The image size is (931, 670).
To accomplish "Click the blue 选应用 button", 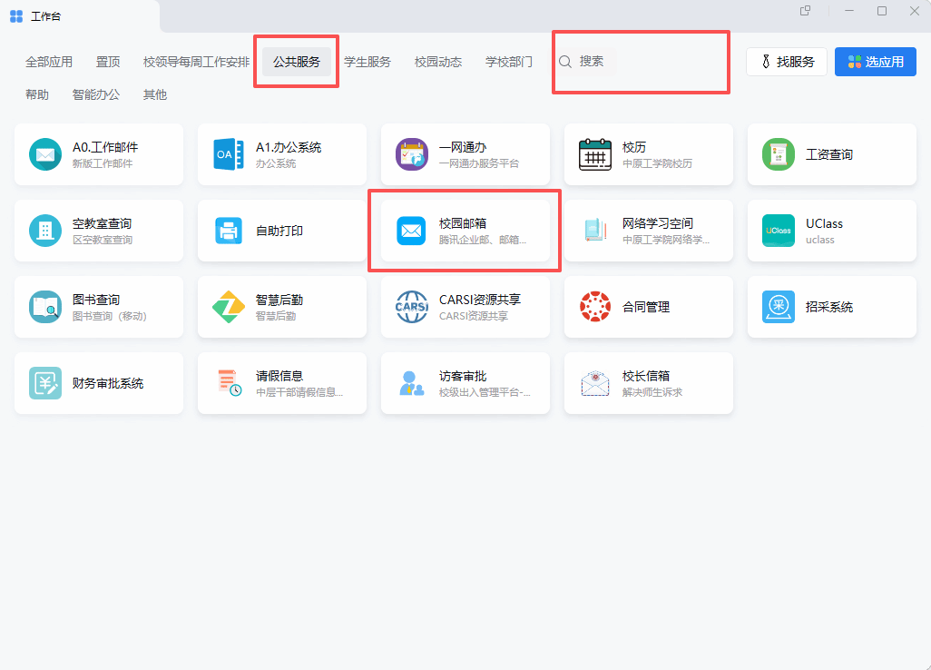I will pyautogui.click(x=875, y=62).
